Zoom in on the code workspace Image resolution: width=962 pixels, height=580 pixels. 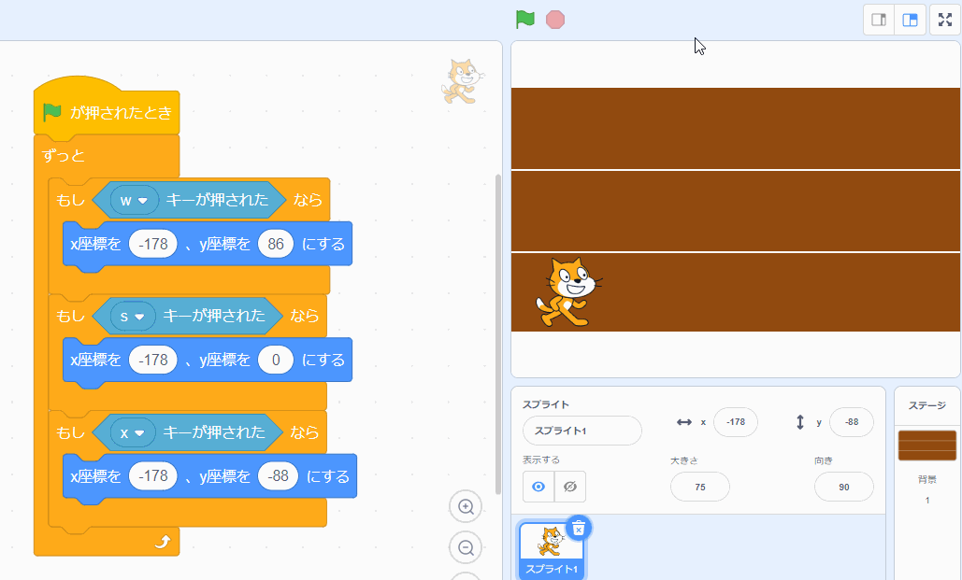pos(466,506)
